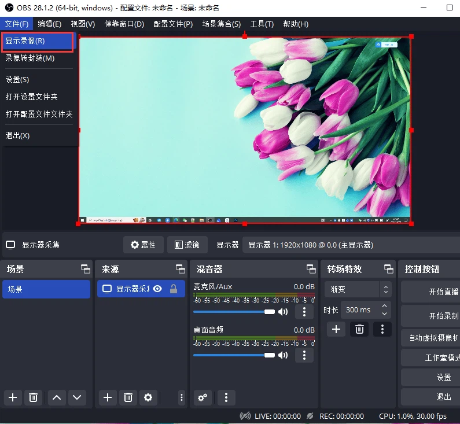460x424 pixels.
Task: Toggle the lock on 显示器采集 source
Action: pos(174,289)
